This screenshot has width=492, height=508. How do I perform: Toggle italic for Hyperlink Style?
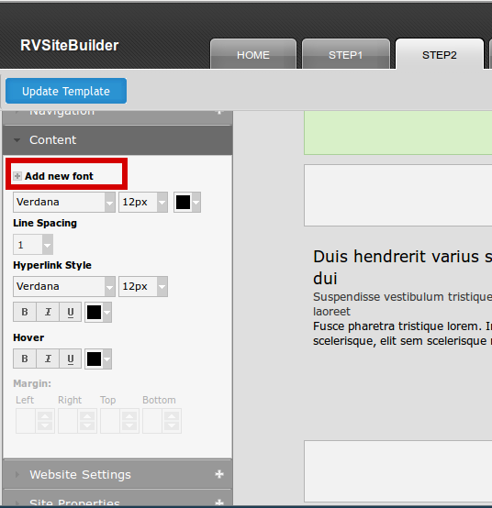[x=48, y=312]
